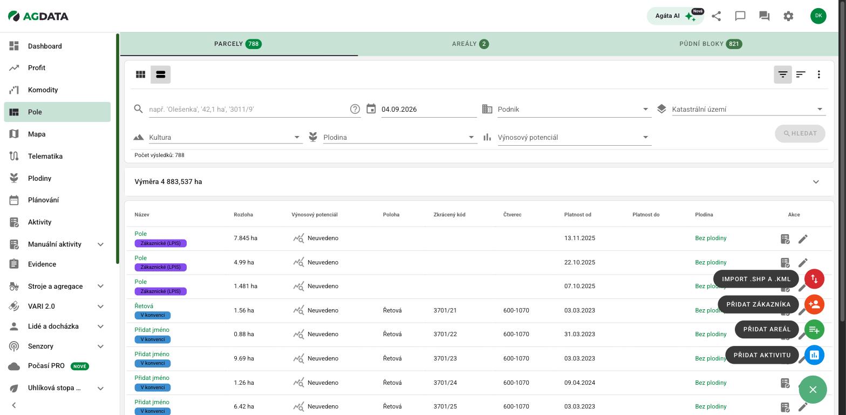
Task: Open the Agáta AI assistant button
Action: 676,16
